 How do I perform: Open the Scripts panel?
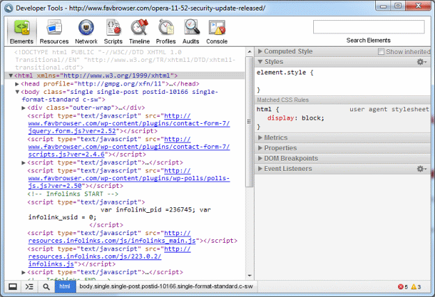point(113,31)
